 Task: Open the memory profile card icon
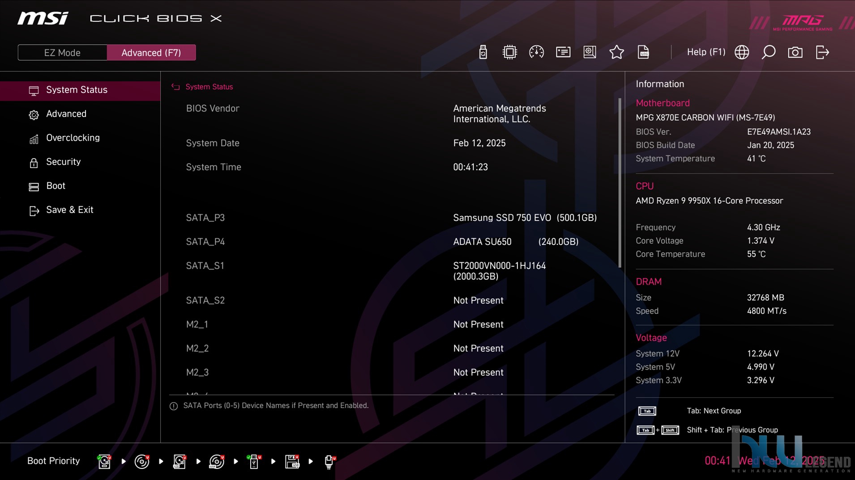coord(563,52)
